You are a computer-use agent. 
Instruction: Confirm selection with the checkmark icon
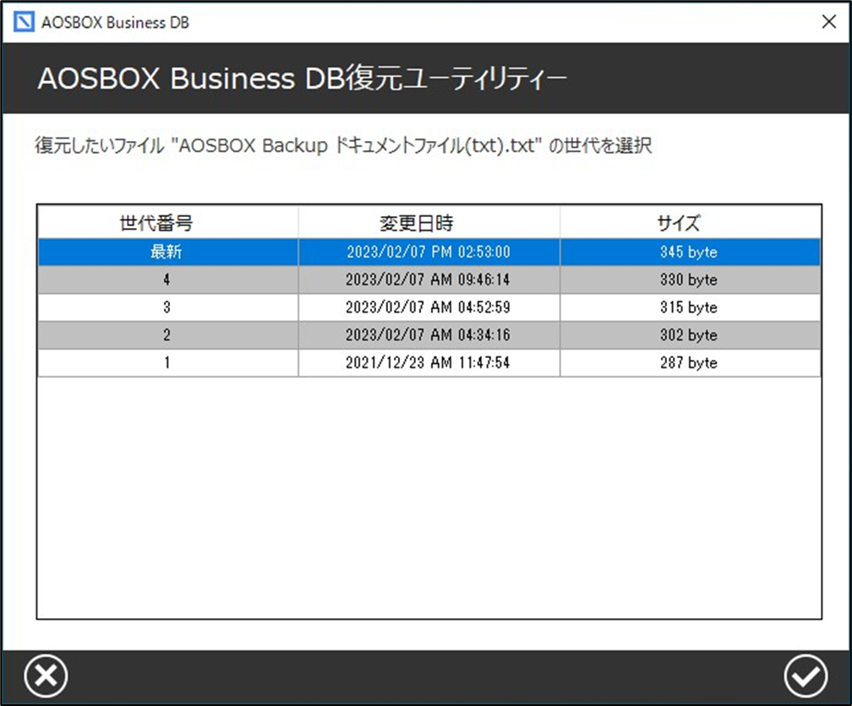point(806,676)
